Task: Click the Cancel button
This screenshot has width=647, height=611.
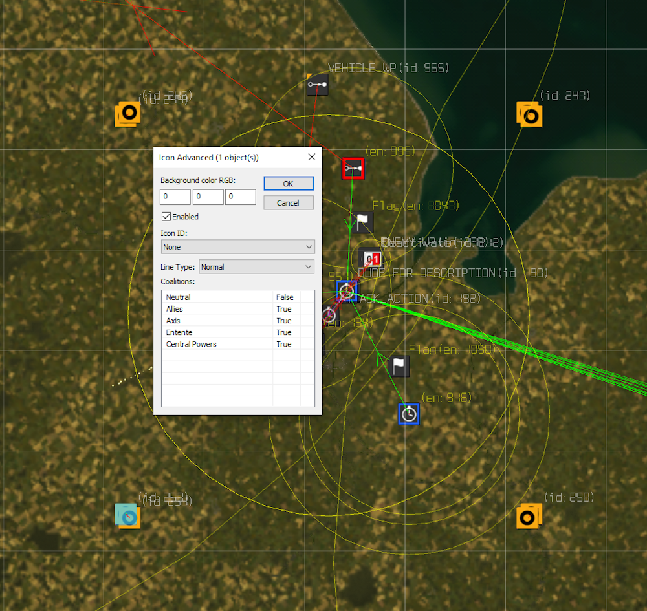Action: 289,203
